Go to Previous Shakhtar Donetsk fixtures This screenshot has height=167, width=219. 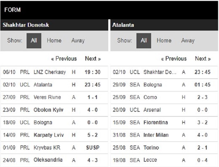click(x=64, y=59)
